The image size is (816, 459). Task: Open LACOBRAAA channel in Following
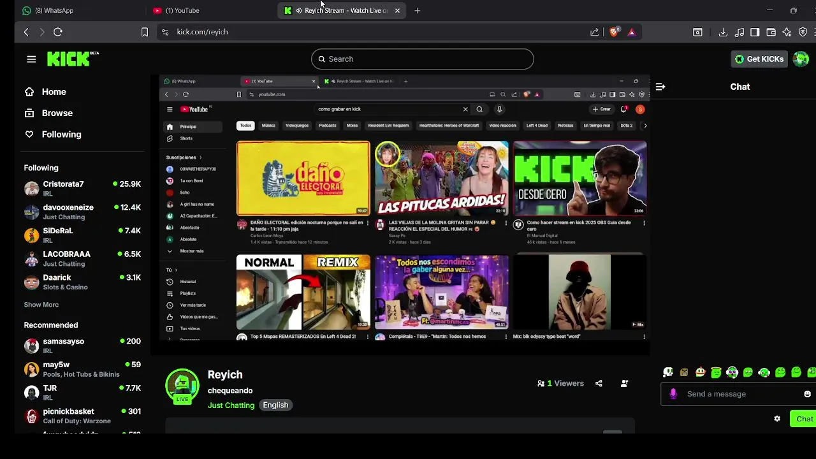point(82,259)
